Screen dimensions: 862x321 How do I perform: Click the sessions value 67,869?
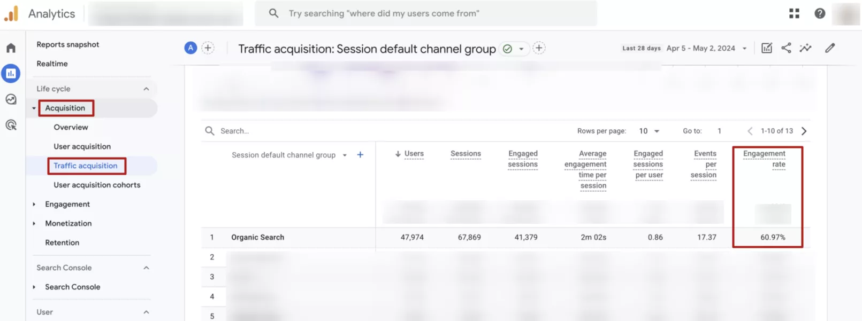[x=469, y=237]
